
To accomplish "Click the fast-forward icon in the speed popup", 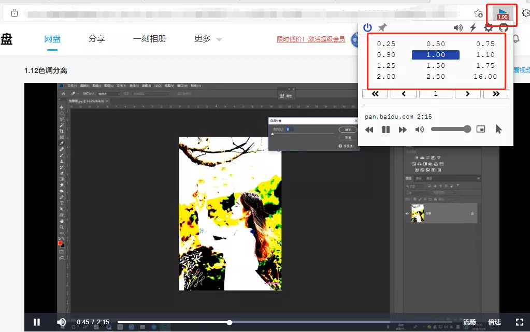I will (x=403, y=129).
